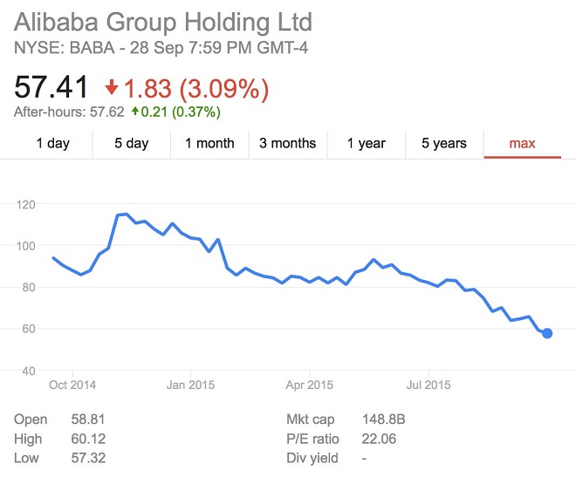This screenshot has width=576, height=477.
Task: Select the 1 day range tab
Action: coord(52,144)
